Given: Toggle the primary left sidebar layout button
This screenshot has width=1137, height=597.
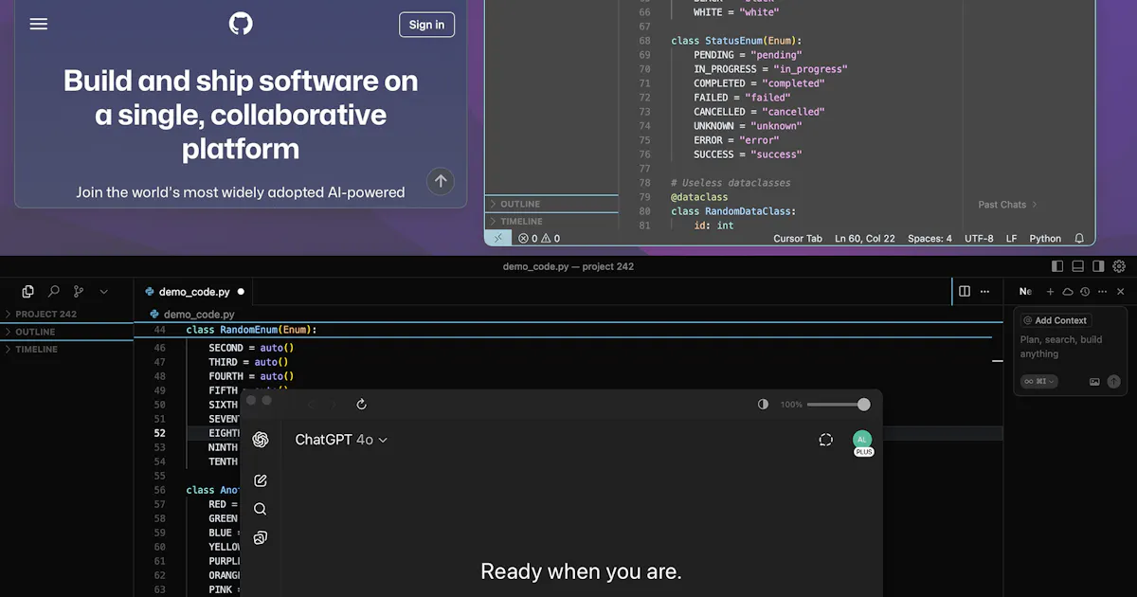Looking at the screenshot, I should [1057, 266].
